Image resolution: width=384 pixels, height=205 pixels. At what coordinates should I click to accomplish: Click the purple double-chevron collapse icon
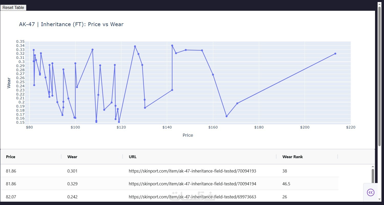pos(370,192)
